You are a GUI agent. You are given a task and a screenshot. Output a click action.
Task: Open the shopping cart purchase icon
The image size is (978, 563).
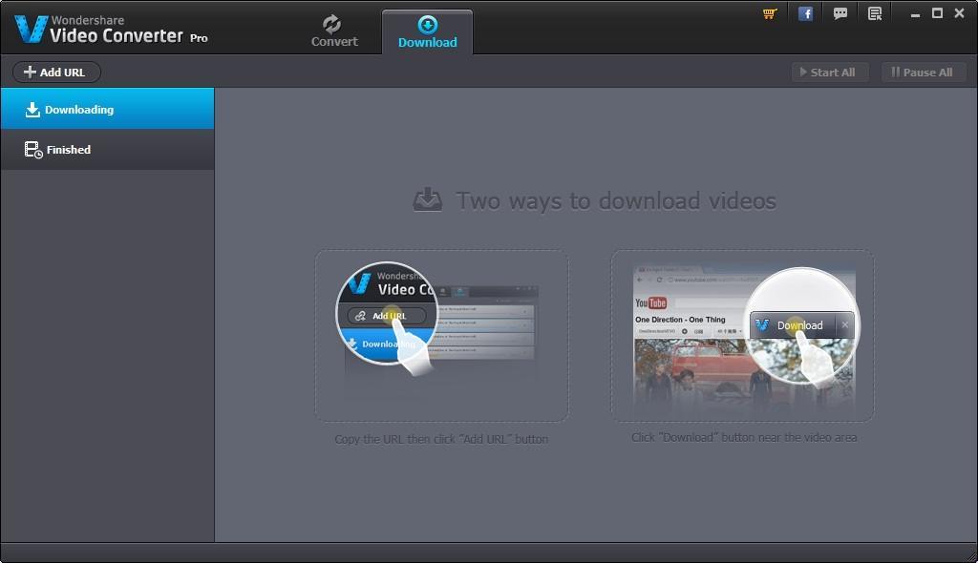[x=769, y=13]
